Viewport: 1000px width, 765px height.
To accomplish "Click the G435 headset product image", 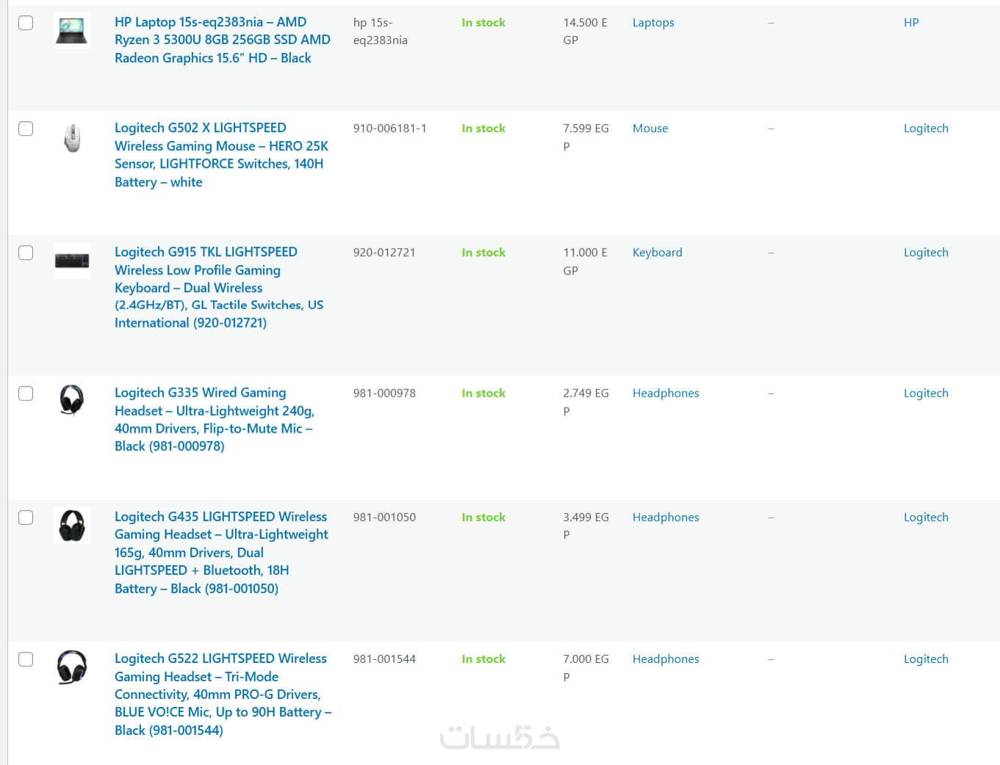I will pos(72,526).
